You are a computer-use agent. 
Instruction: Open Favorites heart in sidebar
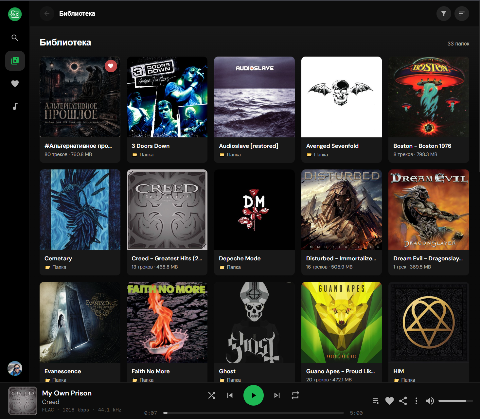15,83
